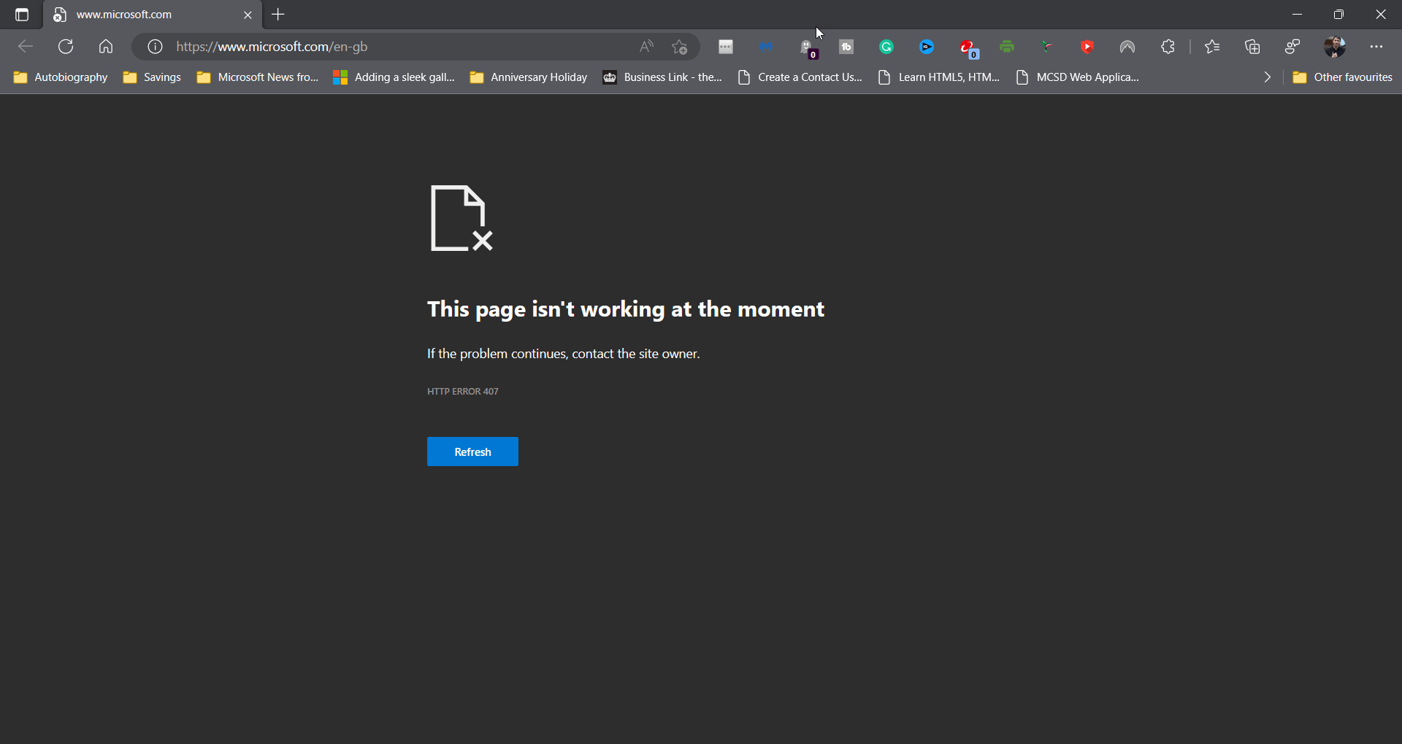
Task: Start Read Aloud from address bar
Action: point(646,47)
